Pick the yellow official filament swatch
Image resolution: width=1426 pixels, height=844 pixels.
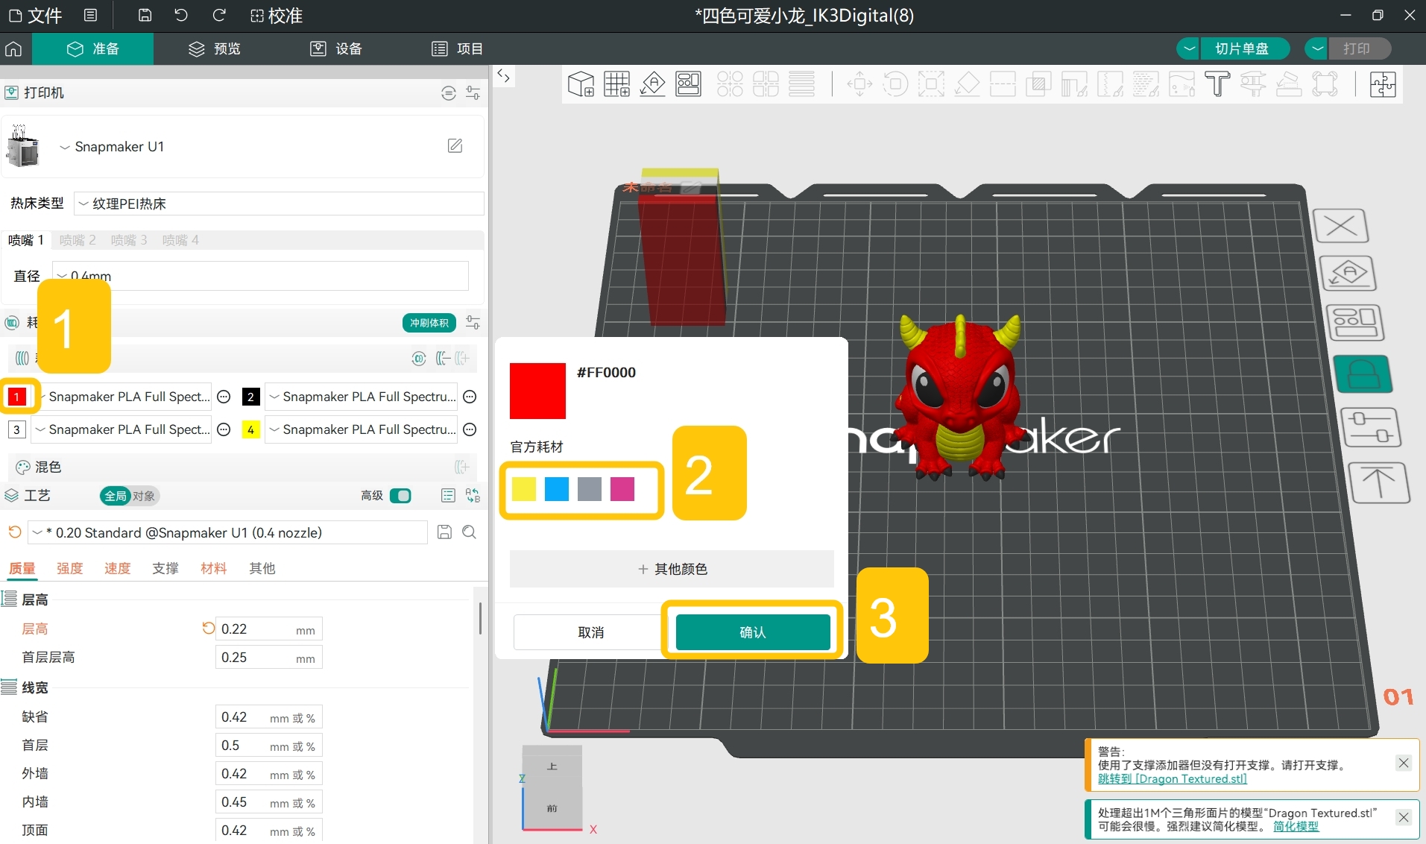(x=524, y=489)
